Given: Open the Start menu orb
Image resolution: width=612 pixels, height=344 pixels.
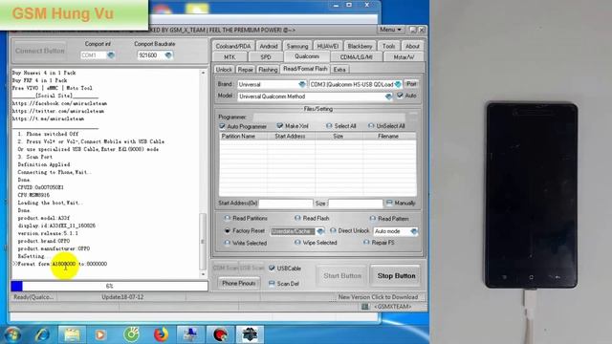Looking at the screenshot, I should 12,334.
